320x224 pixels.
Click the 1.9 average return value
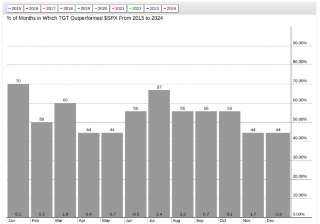pos(65,214)
